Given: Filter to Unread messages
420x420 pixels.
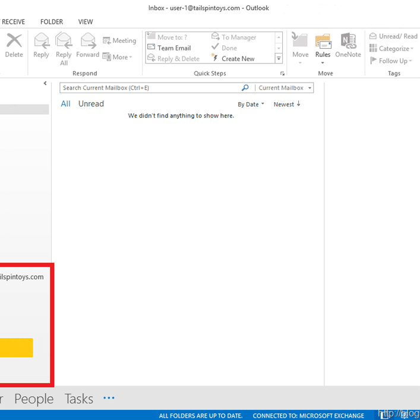Looking at the screenshot, I should click(x=91, y=104).
